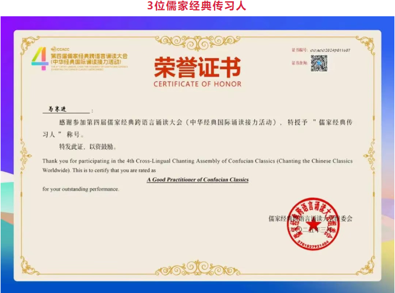The image size is (395, 293).
Task: Click the '证书编号' label
Action: tap(300, 50)
